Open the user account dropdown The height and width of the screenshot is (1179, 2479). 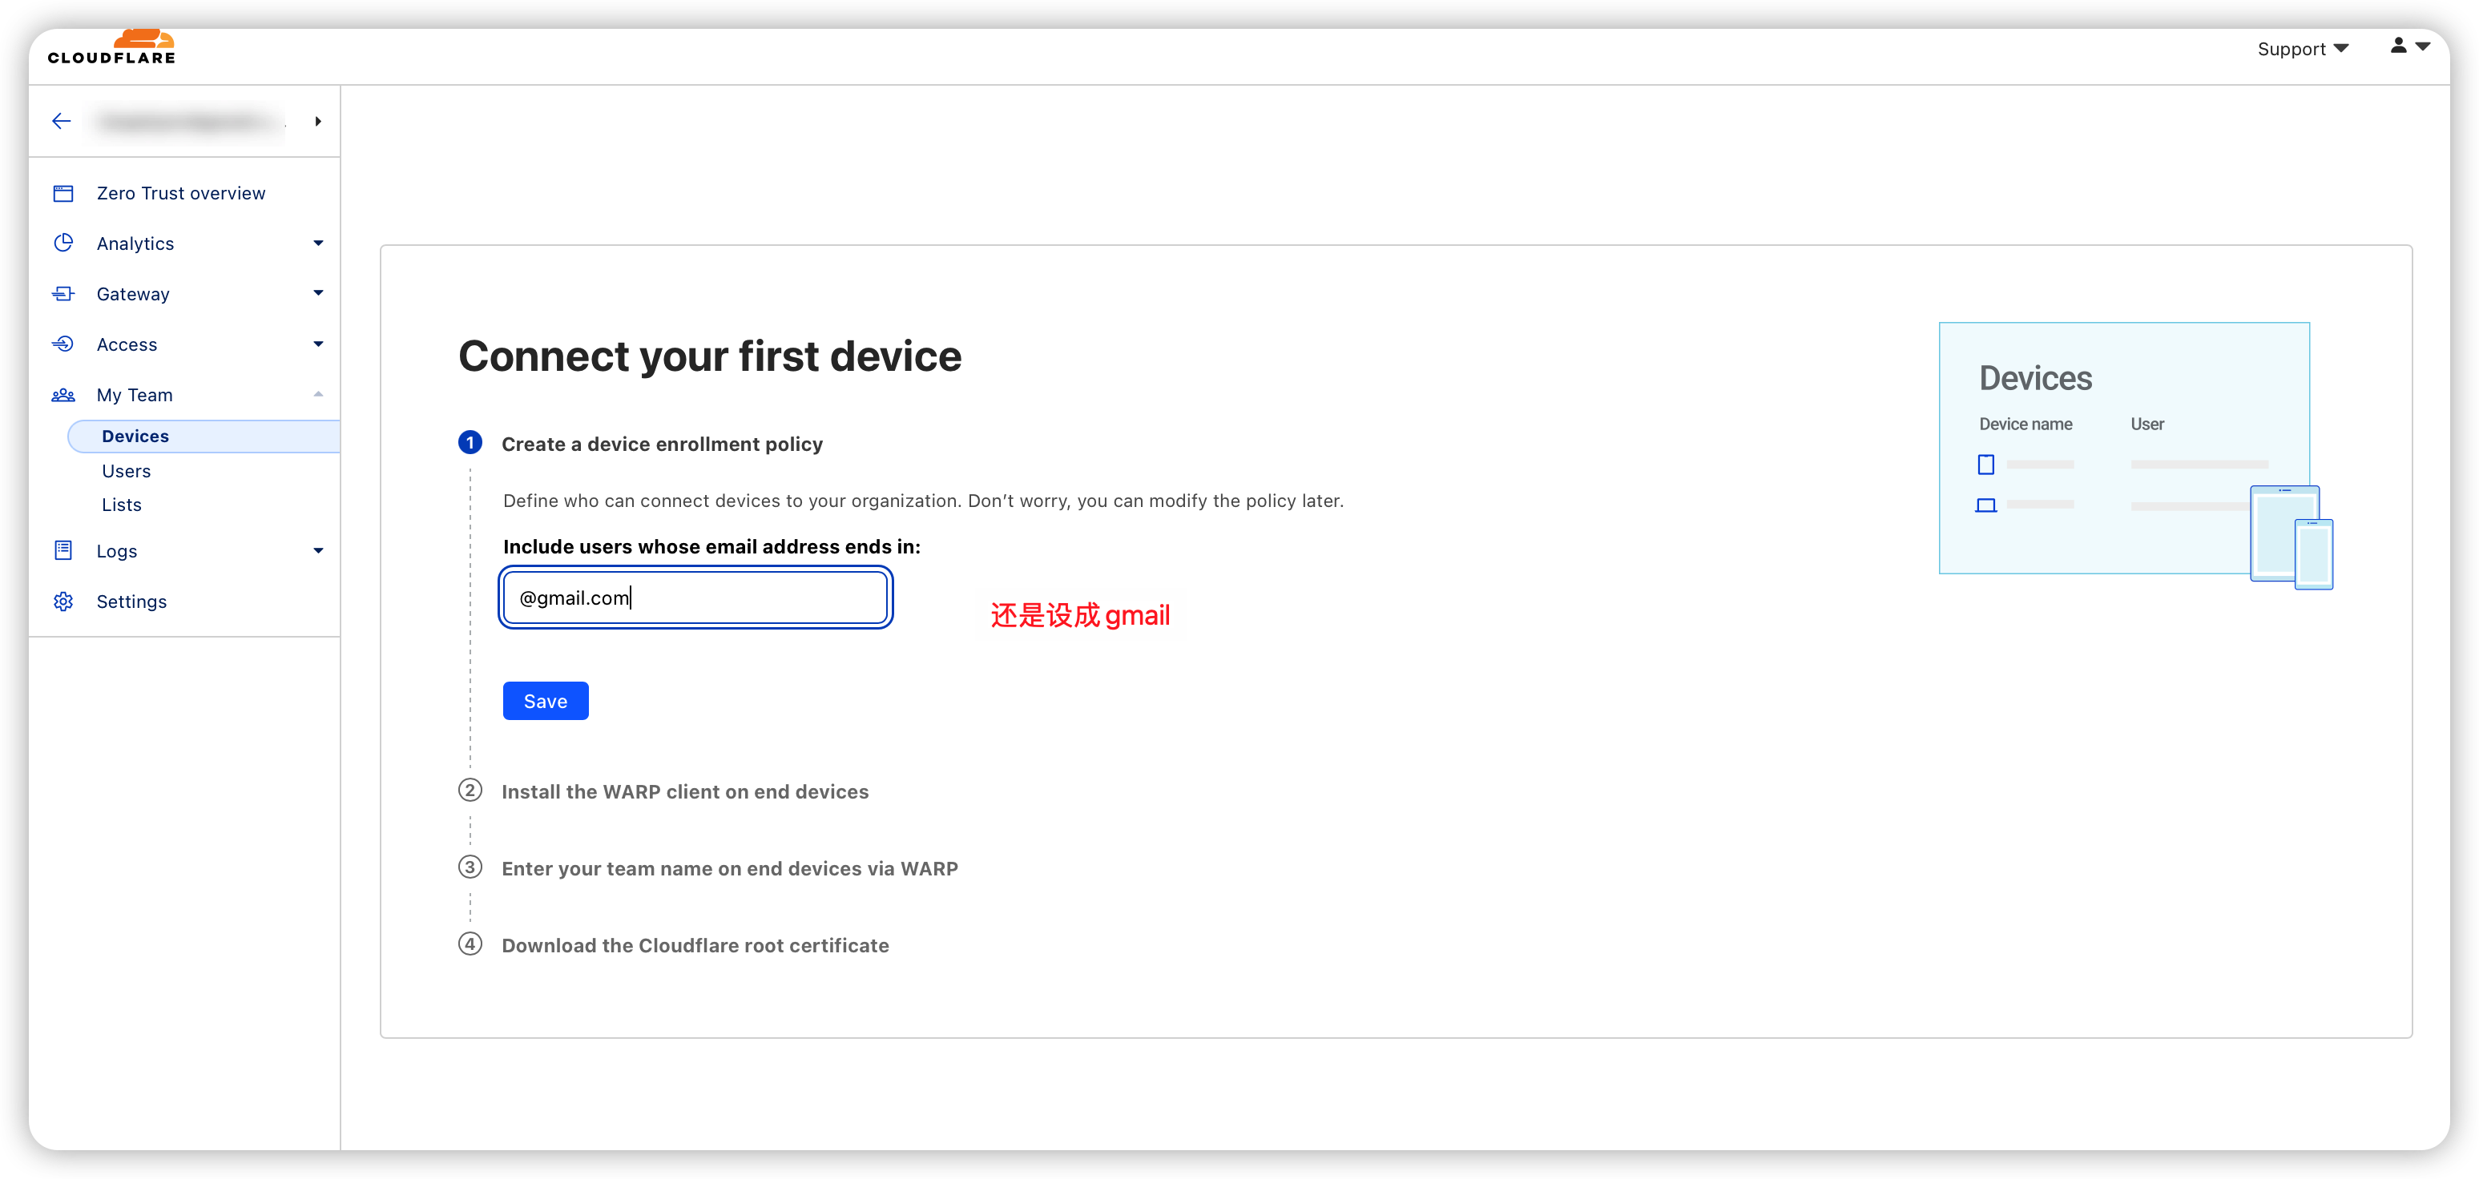[x=2410, y=46]
